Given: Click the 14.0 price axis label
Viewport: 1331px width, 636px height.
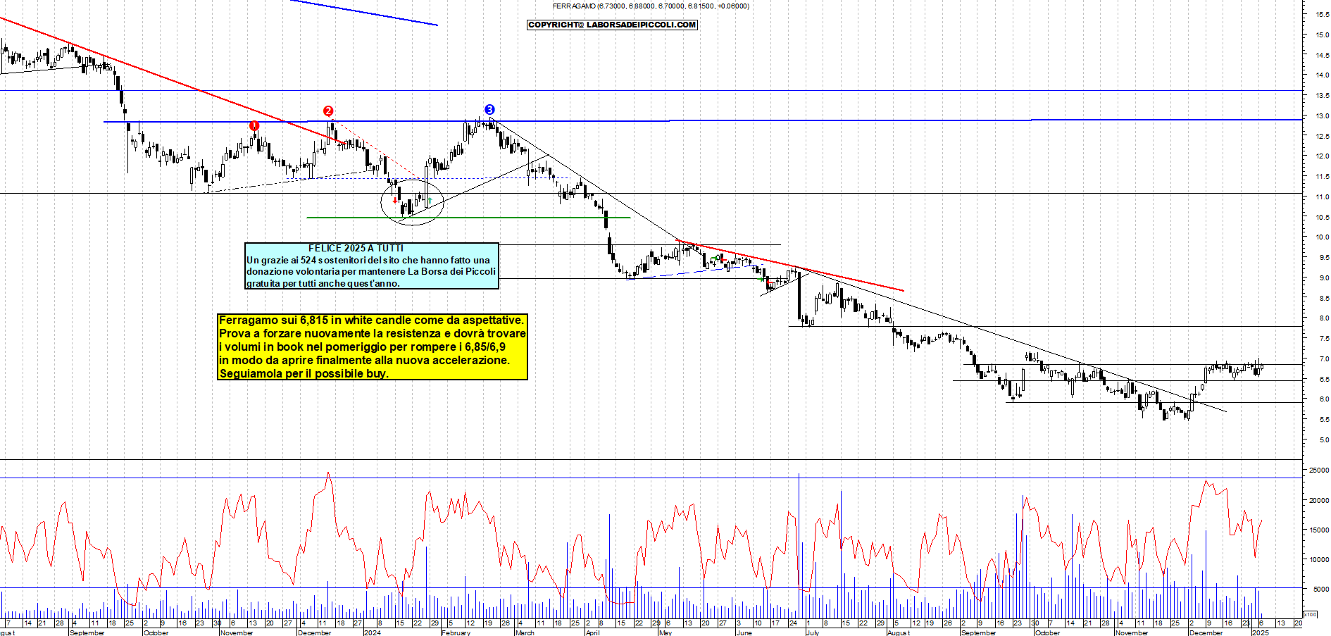Looking at the screenshot, I should pos(1322,75).
